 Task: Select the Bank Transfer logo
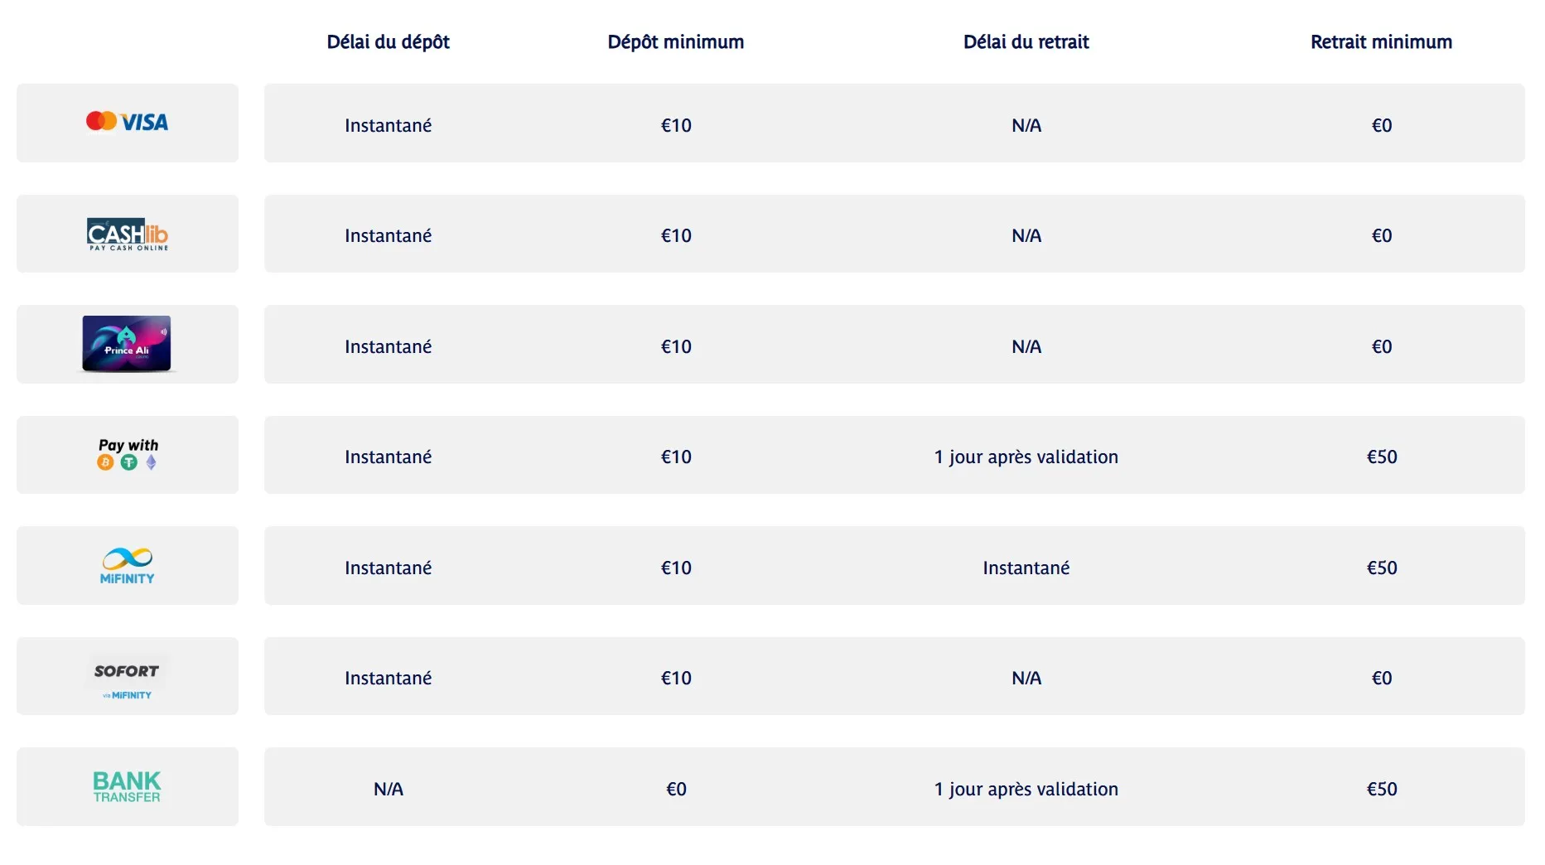(x=127, y=786)
